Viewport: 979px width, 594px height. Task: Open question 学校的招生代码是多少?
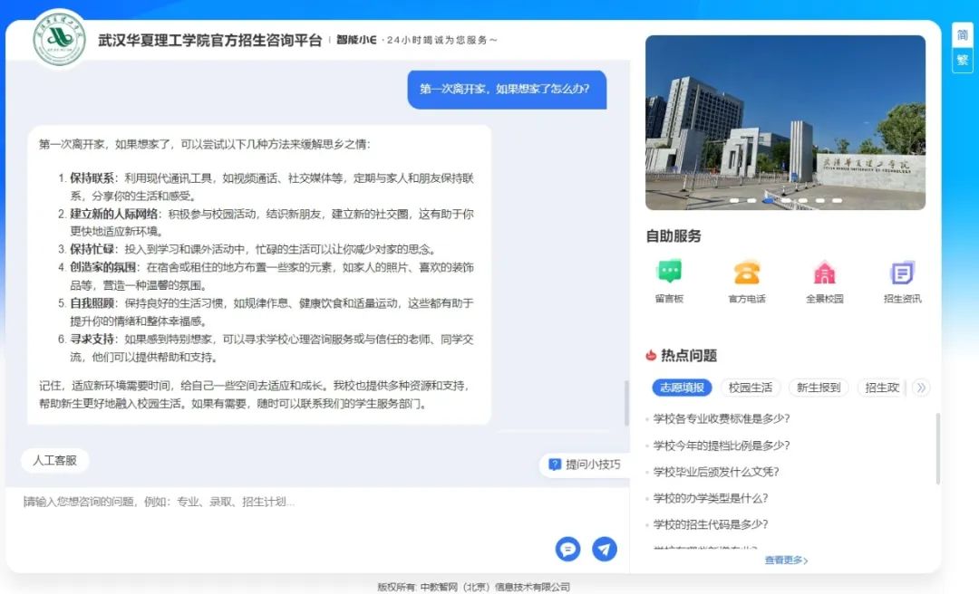tap(711, 524)
